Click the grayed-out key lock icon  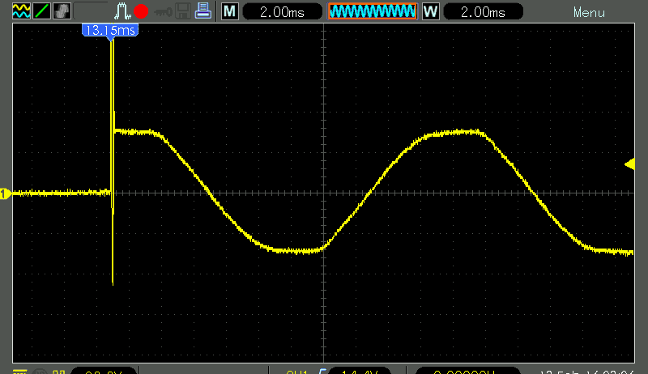163,12
